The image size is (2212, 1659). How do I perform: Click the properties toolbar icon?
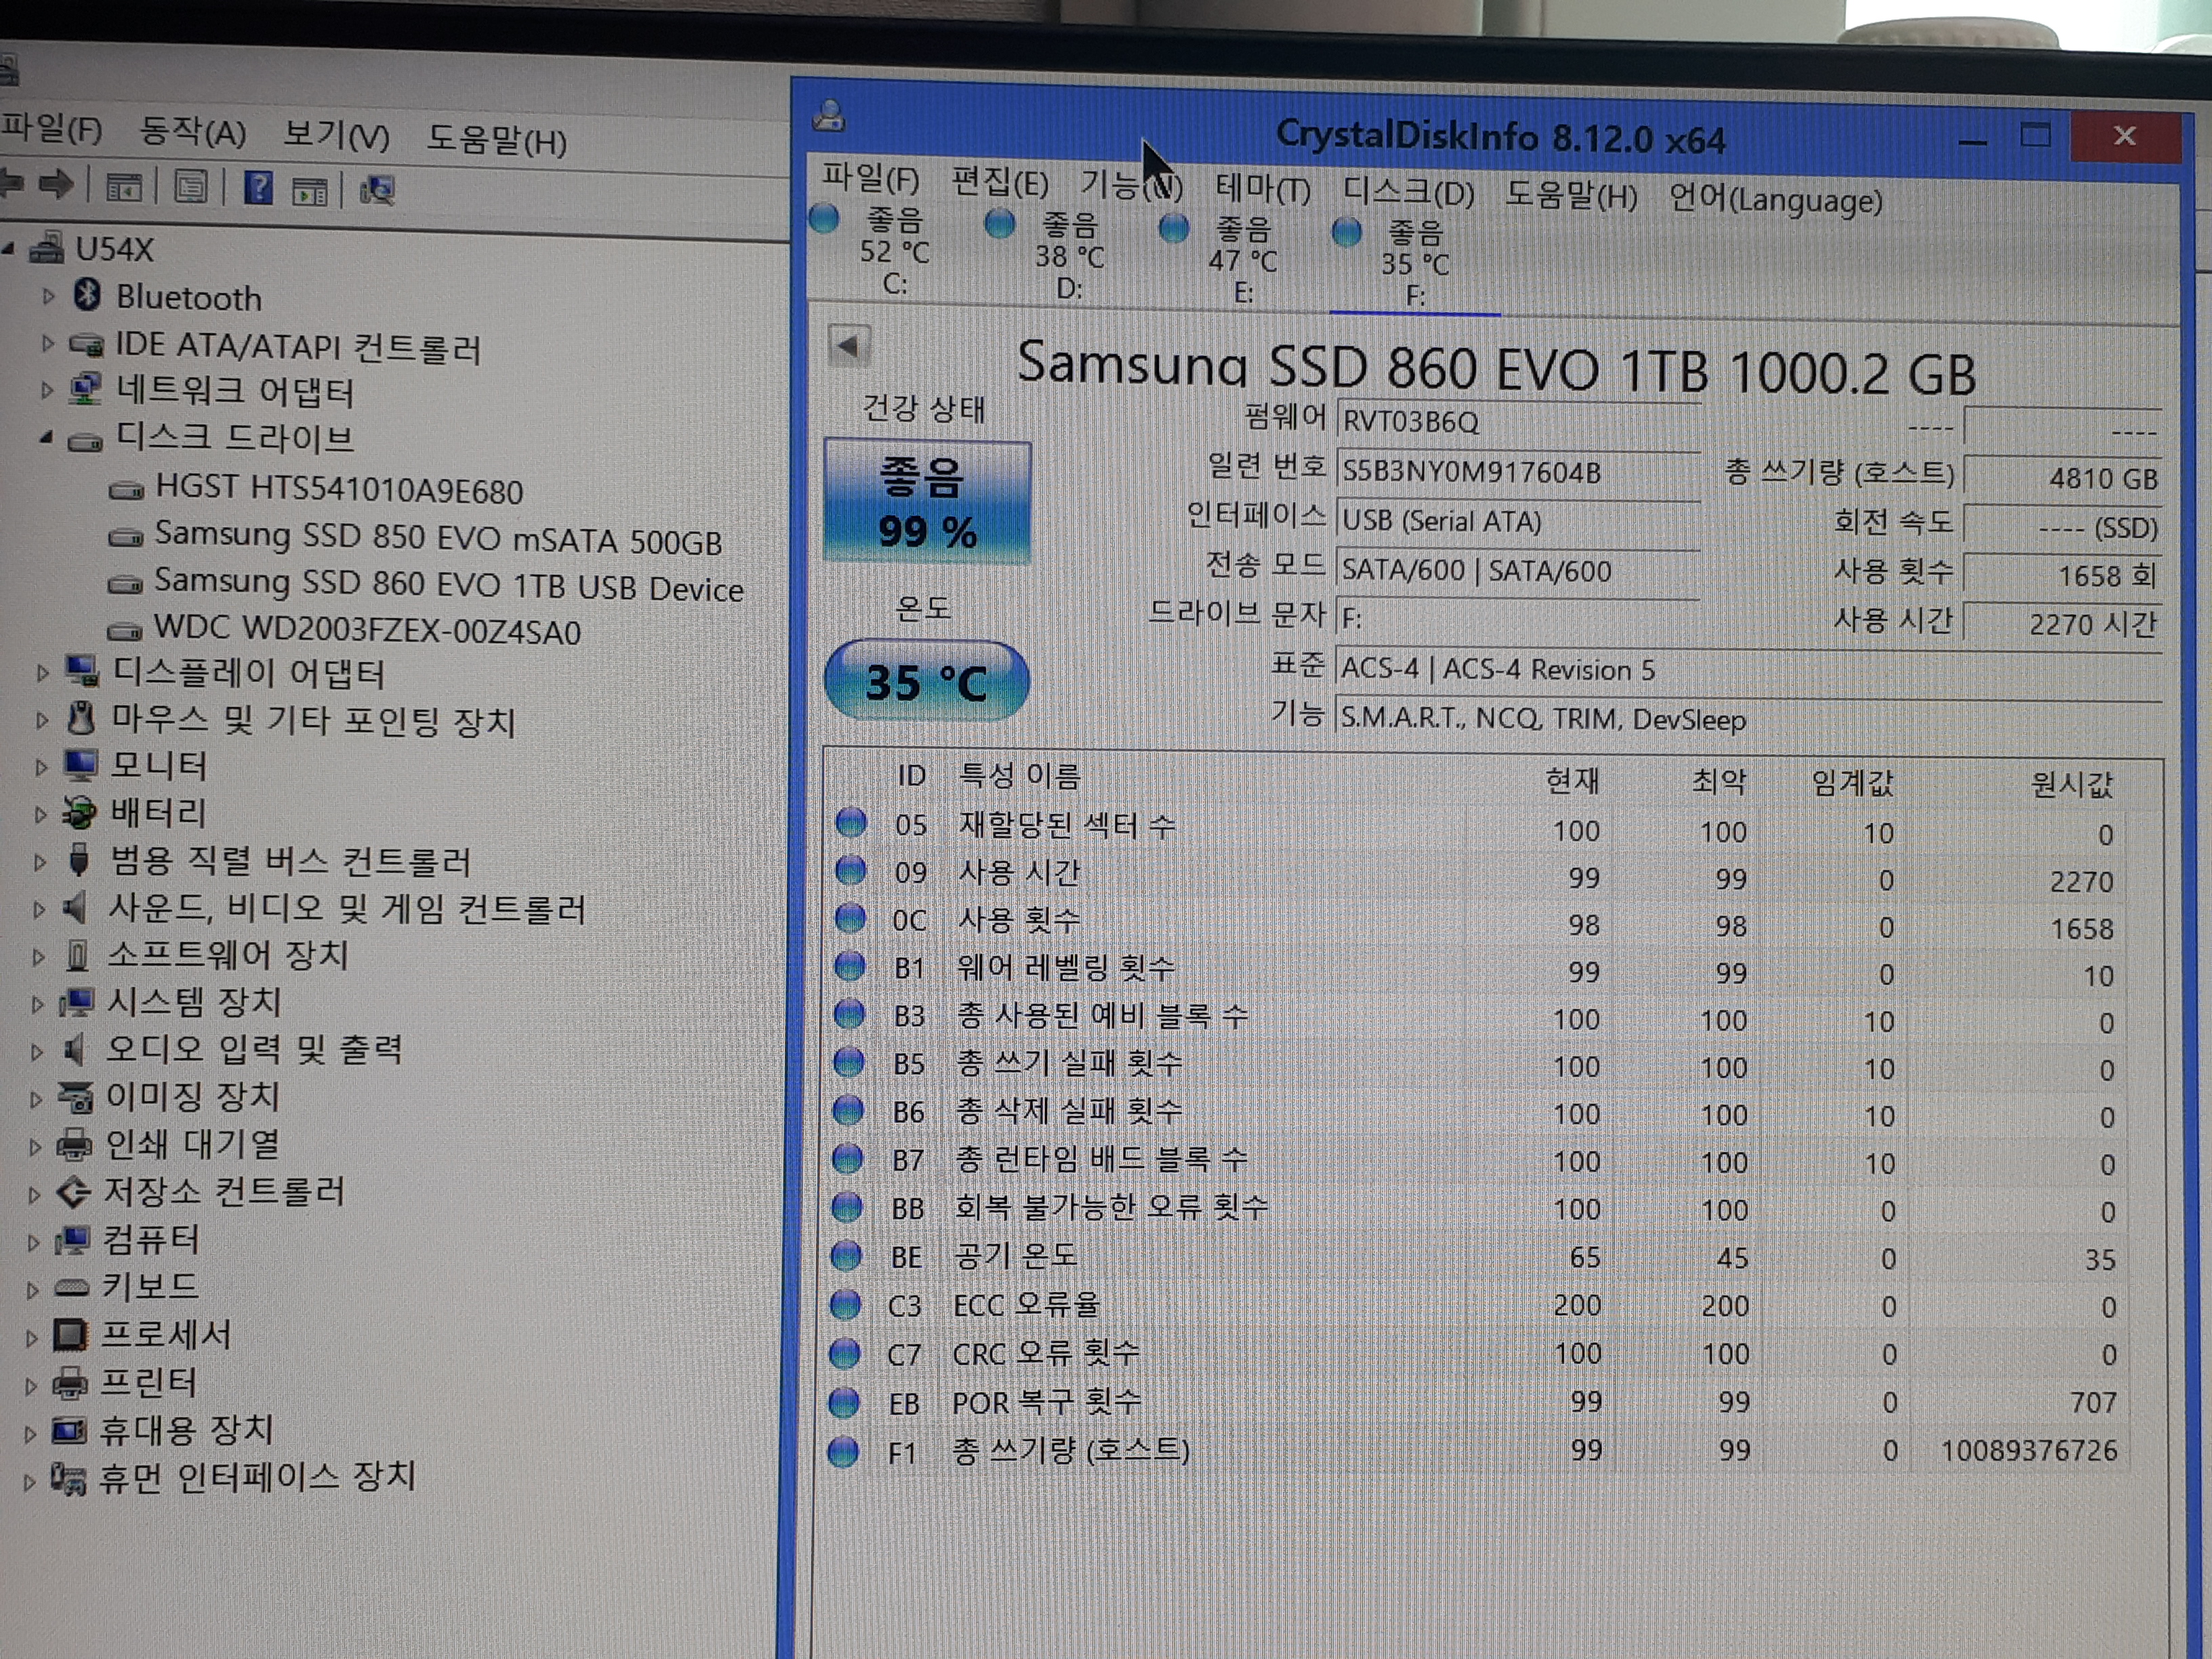point(191,187)
